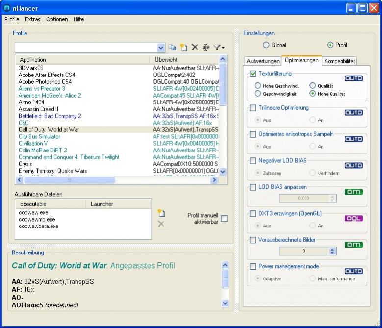Enable Optimiertes anisotropes Sampeln checkbox
Viewport: 382px width, 328px height.
pyautogui.click(x=253, y=134)
